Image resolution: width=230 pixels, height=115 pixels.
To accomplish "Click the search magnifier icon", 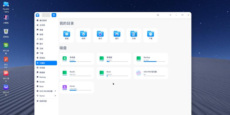I will (x=158, y=15).
